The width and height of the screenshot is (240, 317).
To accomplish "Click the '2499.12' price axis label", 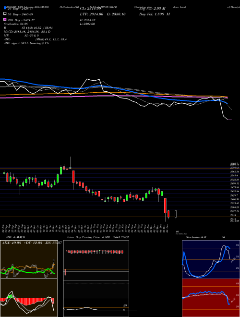I will [235, 183].
